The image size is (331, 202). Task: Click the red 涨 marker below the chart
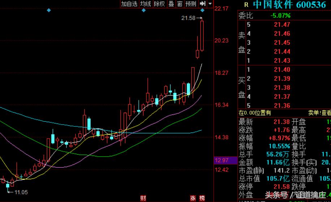[193, 198]
